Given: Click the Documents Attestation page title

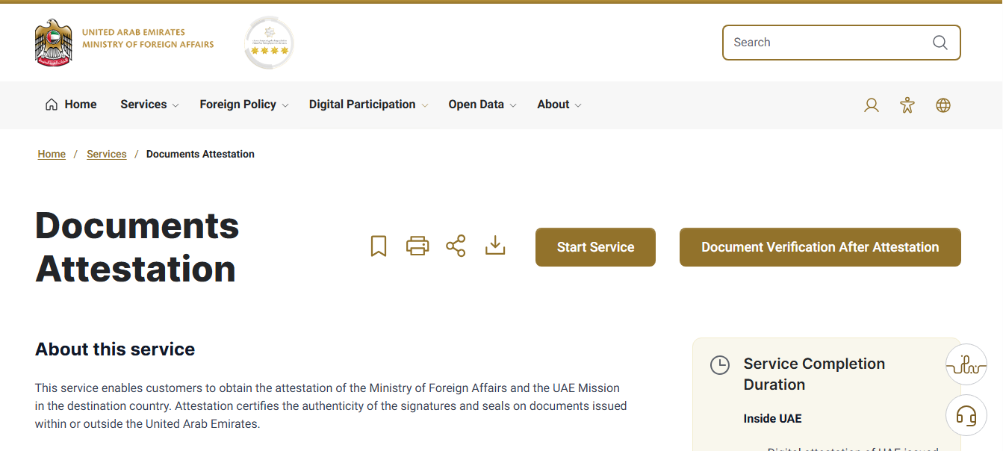Looking at the screenshot, I should [x=137, y=246].
